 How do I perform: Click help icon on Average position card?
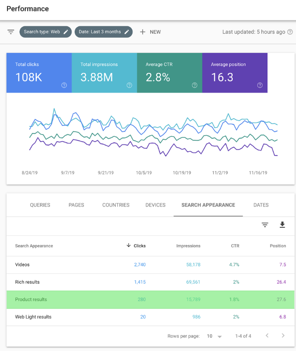[x=260, y=85]
